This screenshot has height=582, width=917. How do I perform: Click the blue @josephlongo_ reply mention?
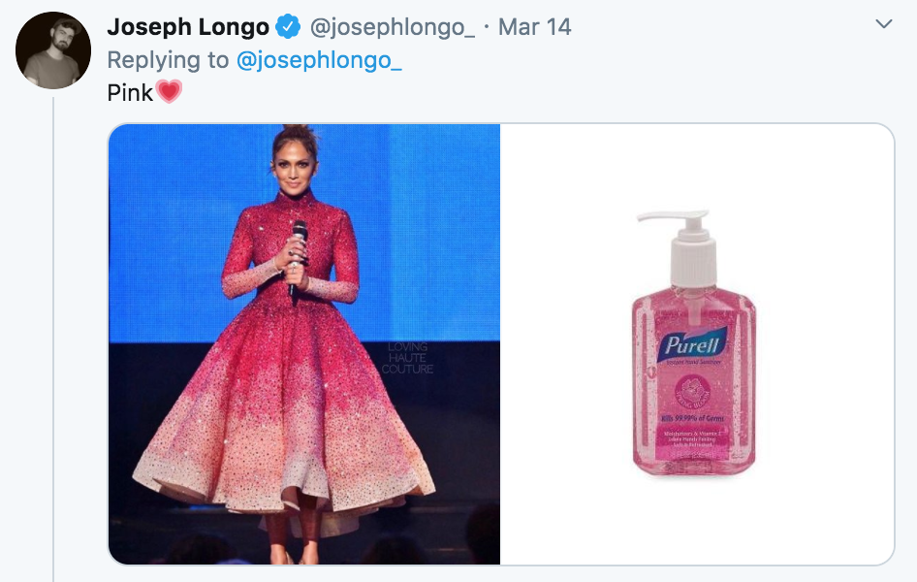click(319, 60)
